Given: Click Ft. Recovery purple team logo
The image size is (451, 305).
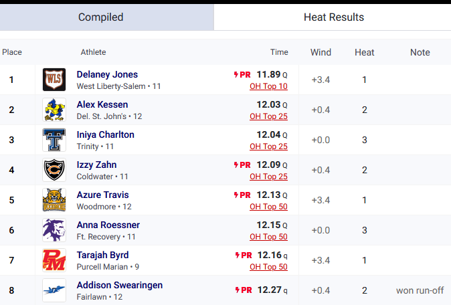Looking at the screenshot, I should [x=54, y=231].
